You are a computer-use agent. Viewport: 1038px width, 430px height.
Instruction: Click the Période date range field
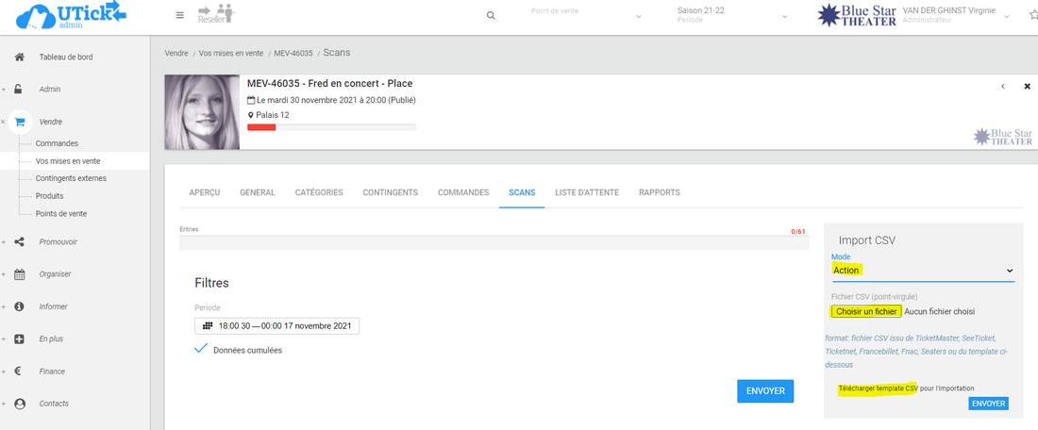coord(277,326)
